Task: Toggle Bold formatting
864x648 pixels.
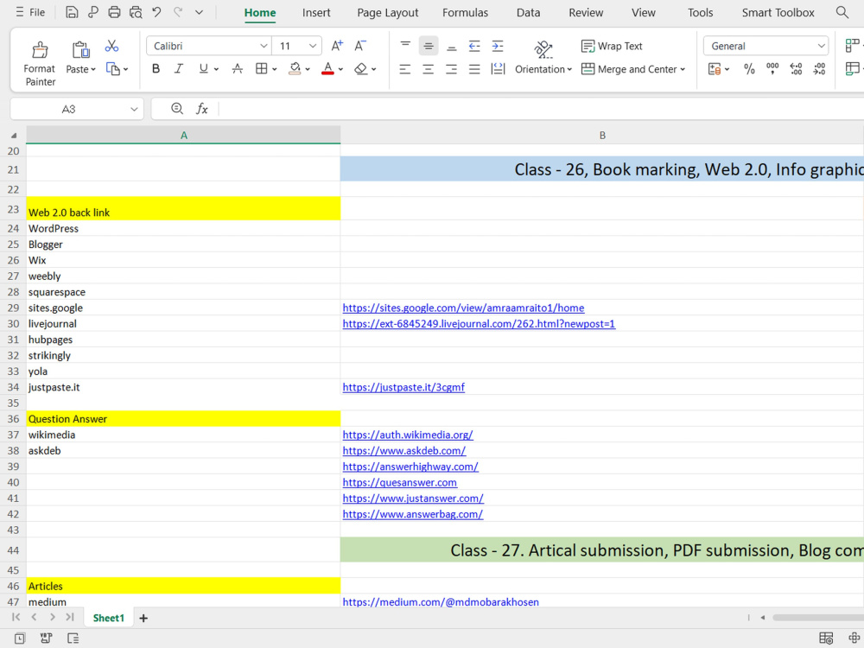Action: pos(156,69)
